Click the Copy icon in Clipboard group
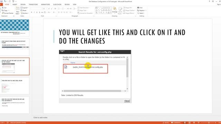 3,10
